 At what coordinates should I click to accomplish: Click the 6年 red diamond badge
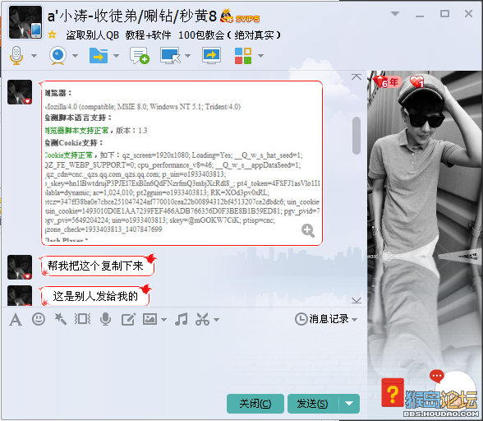(387, 82)
